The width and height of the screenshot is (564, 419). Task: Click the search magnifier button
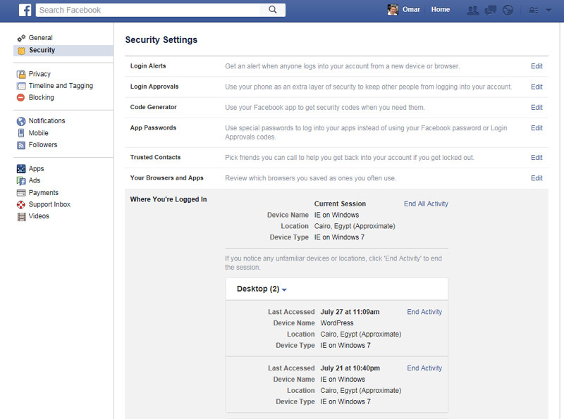click(x=273, y=10)
